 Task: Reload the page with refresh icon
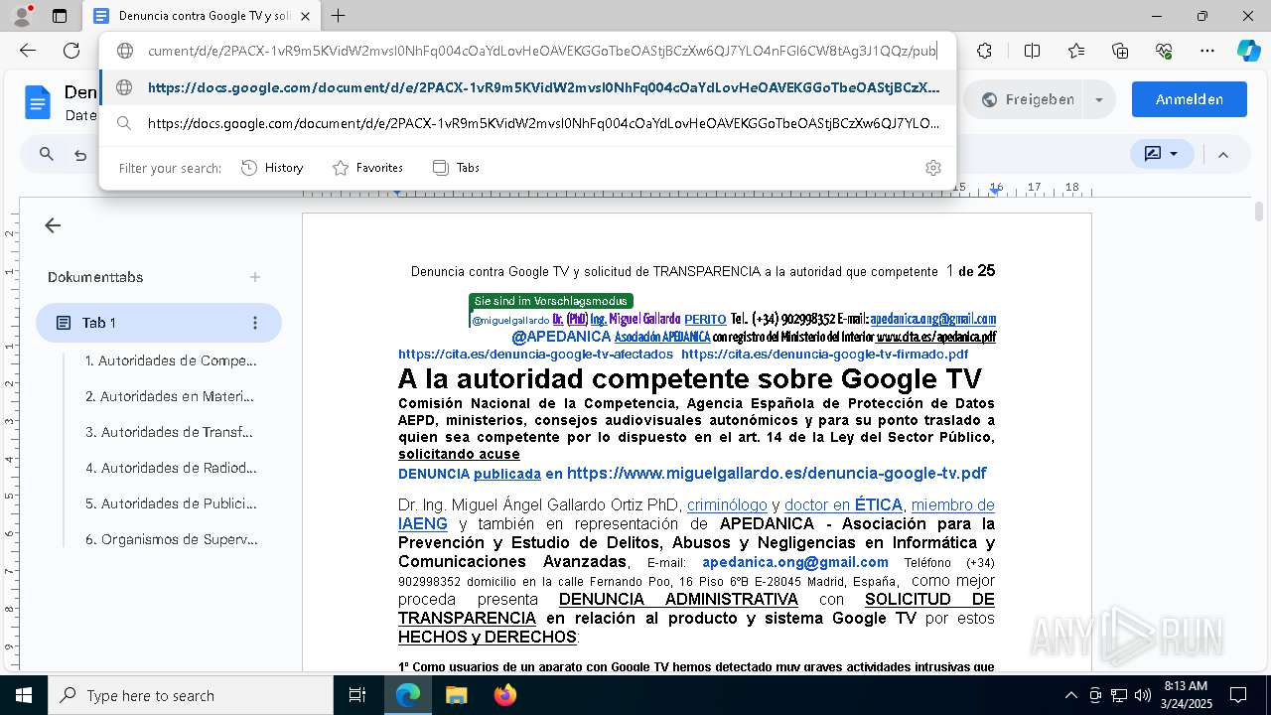tap(71, 51)
